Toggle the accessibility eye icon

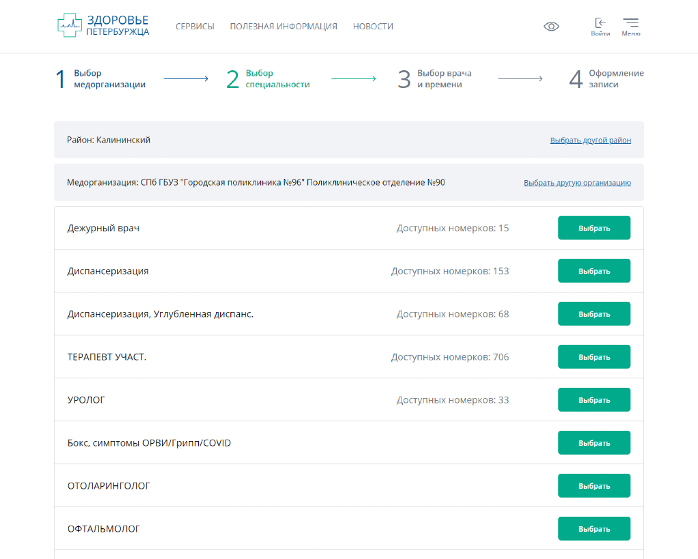(551, 27)
